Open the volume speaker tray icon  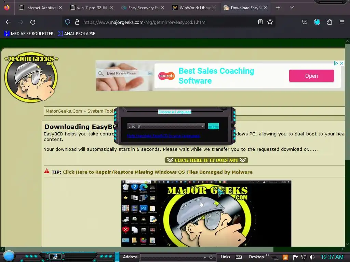(x=312, y=257)
